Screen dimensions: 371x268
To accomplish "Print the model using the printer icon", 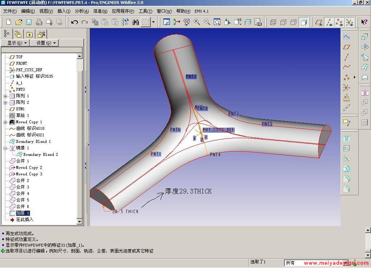I will 39,22.
